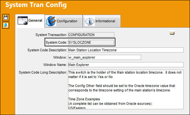The width and height of the screenshot is (190, 115).
Task: Click the System Code field SYSLOCZONE
Action: coord(91,42)
